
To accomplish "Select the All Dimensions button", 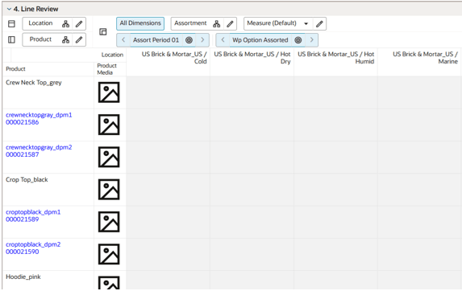I will tap(140, 23).
